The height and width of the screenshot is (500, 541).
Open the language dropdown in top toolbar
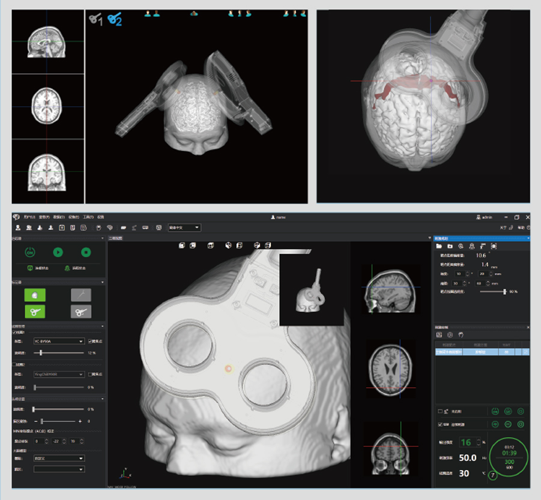pyautogui.click(x=184, y=227)
